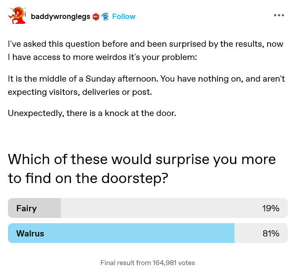Open the three-dot post options menu
The image size is (294, 277).
coord(279,15)
